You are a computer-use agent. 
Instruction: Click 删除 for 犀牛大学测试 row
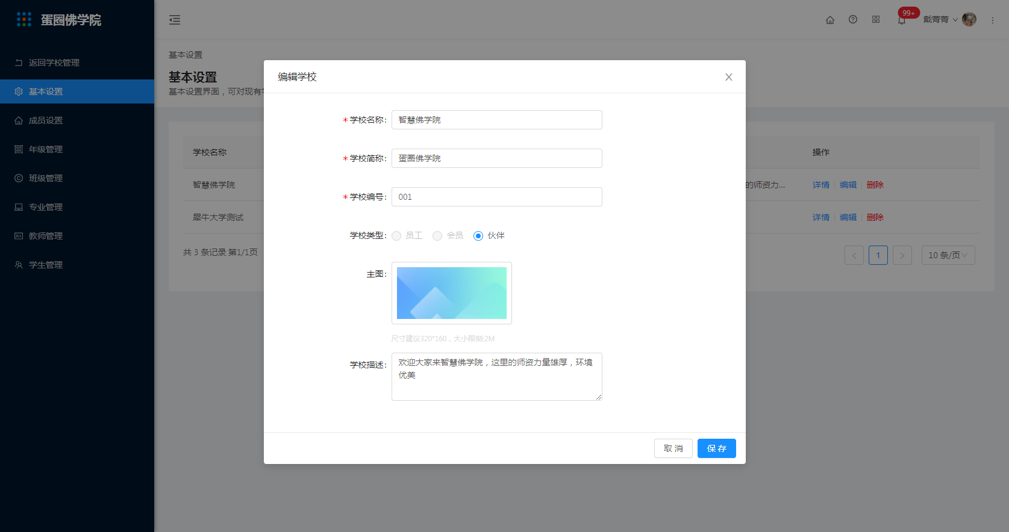pyautogui.click(x=875, y=217)
